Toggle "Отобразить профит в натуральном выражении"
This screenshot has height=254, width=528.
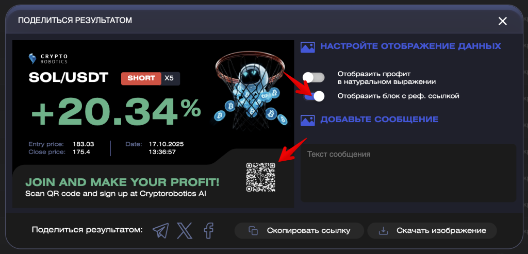(x=313, y=78)
